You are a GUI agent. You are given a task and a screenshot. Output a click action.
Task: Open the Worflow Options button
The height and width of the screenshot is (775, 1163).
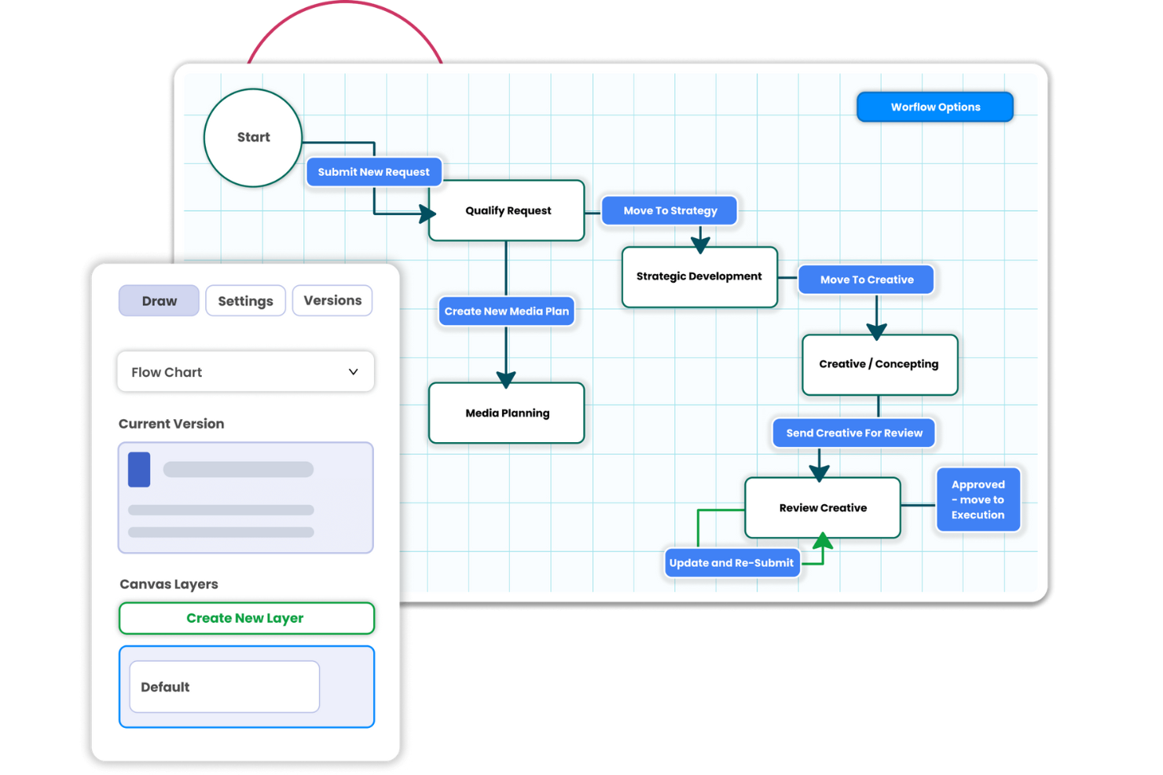(934, 107)
